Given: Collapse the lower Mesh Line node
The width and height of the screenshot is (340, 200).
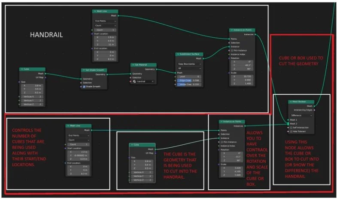Looking at the screenshot, I should click(x=68, y=125).
